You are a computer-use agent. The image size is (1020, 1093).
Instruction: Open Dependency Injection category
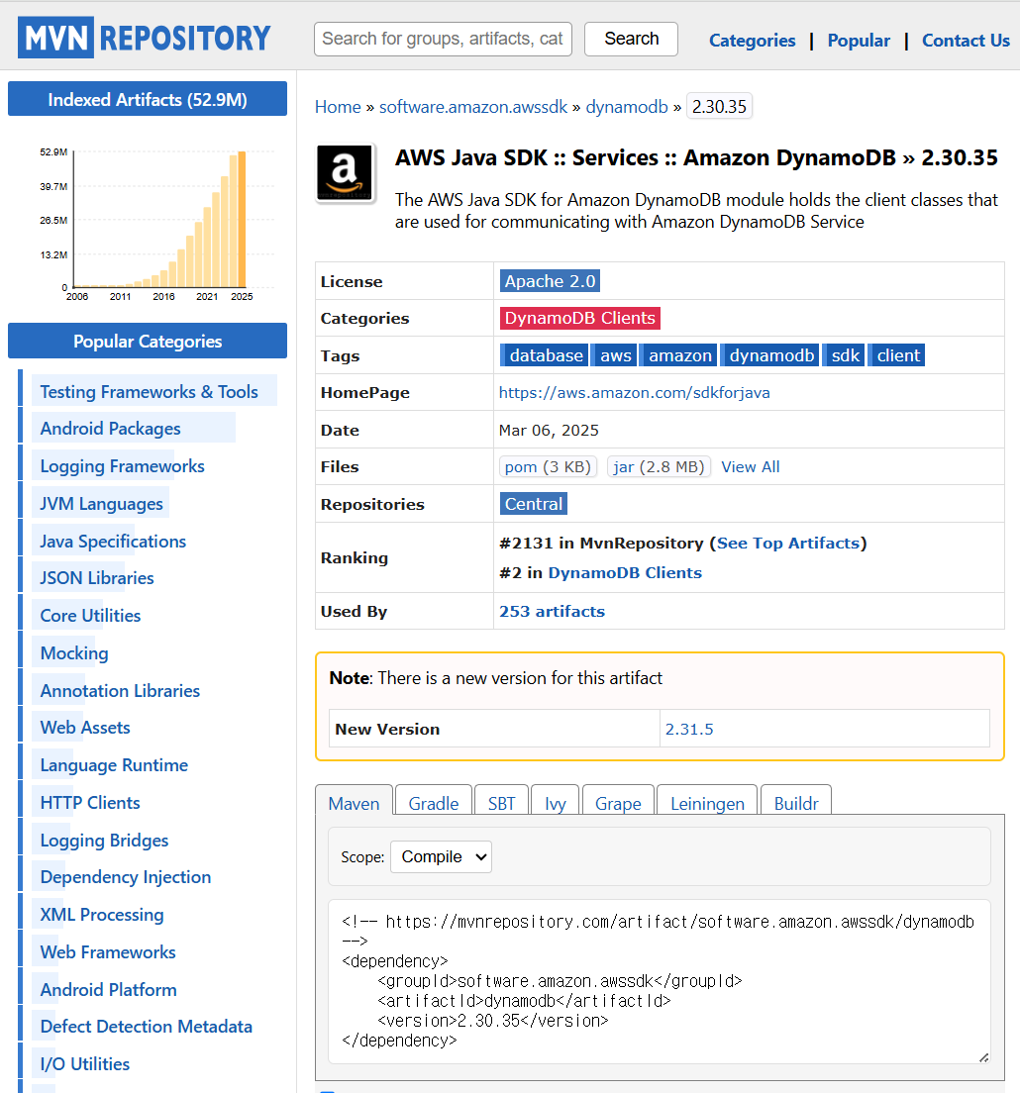coord(126,877)
